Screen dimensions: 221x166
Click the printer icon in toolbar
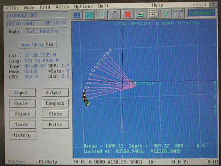pos(141,14)
